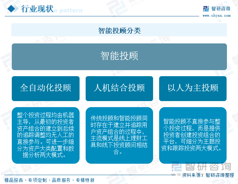Click description starting 整个投资过程均由机器主导
The image size is (238, 184).
(46, 135)
